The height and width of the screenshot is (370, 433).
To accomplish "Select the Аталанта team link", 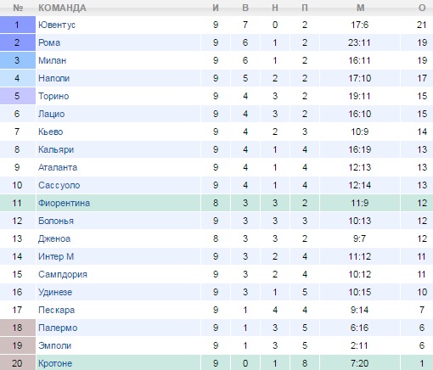I will click(x=58, y=167).
